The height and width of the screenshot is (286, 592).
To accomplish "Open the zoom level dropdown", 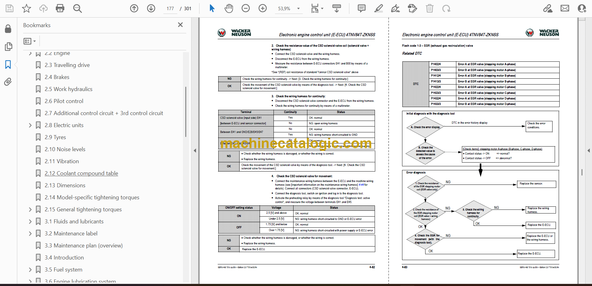I will click(298, 9).
